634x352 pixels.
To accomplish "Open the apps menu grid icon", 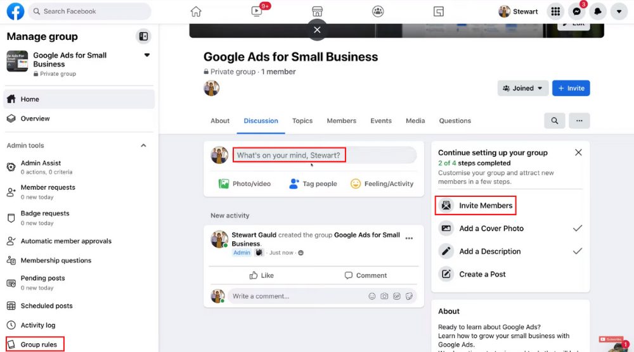I will (555, 11).
